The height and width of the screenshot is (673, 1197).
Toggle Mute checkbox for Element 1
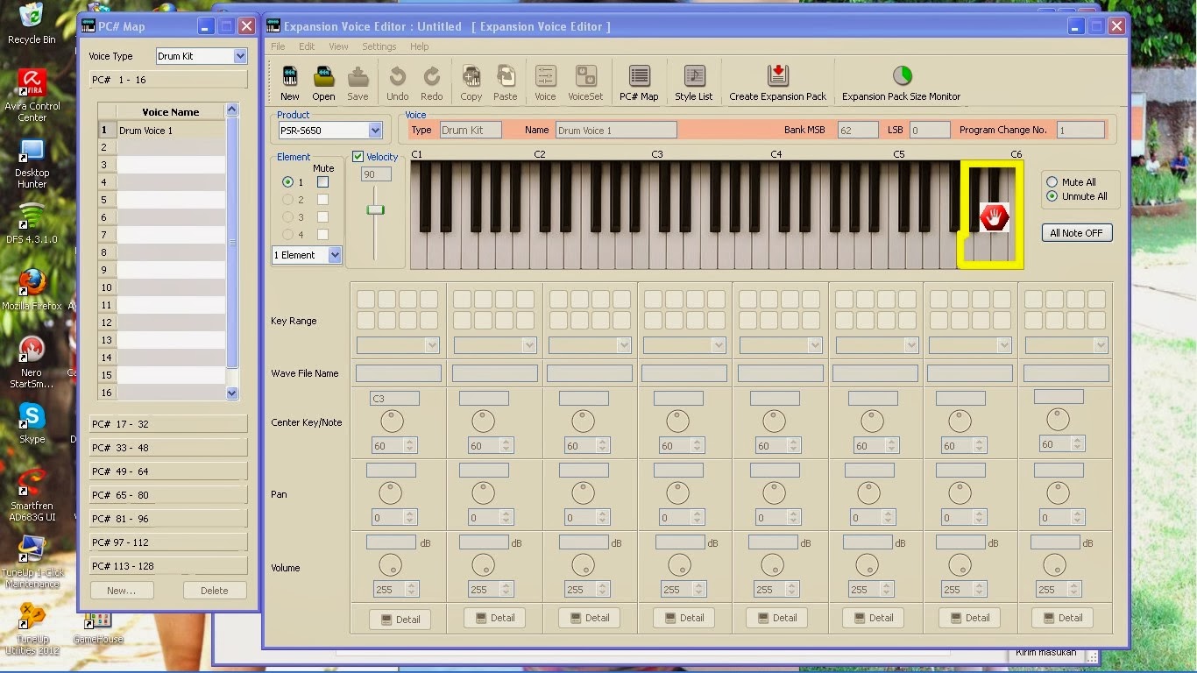click(323, 182)
